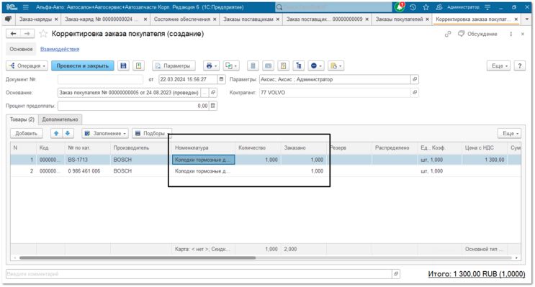This screenshot has width=535, height=287.
Task: Open the Заполнение dropdown
Action: pyautogui.click(x=105, y=133)
